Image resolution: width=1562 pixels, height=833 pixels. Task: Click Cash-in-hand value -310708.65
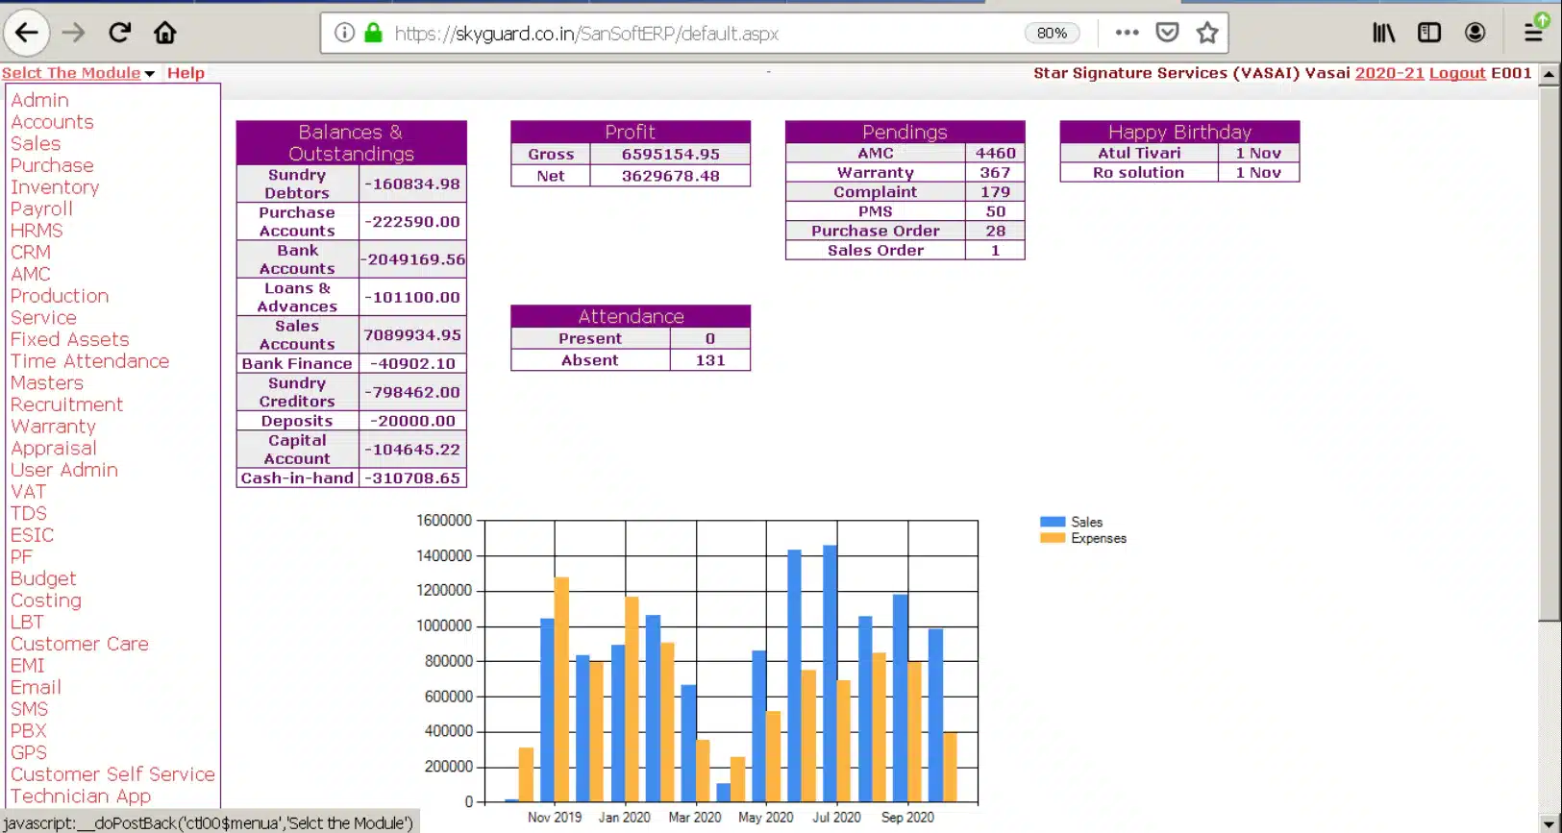412,478
